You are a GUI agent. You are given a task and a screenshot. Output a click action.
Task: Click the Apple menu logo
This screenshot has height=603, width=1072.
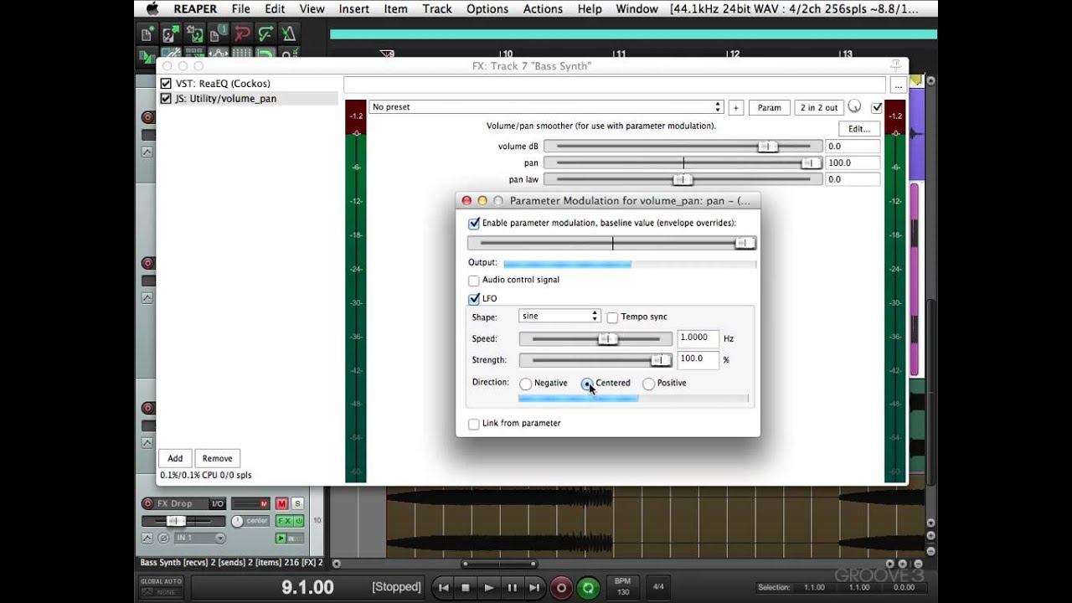click(152, 9)
